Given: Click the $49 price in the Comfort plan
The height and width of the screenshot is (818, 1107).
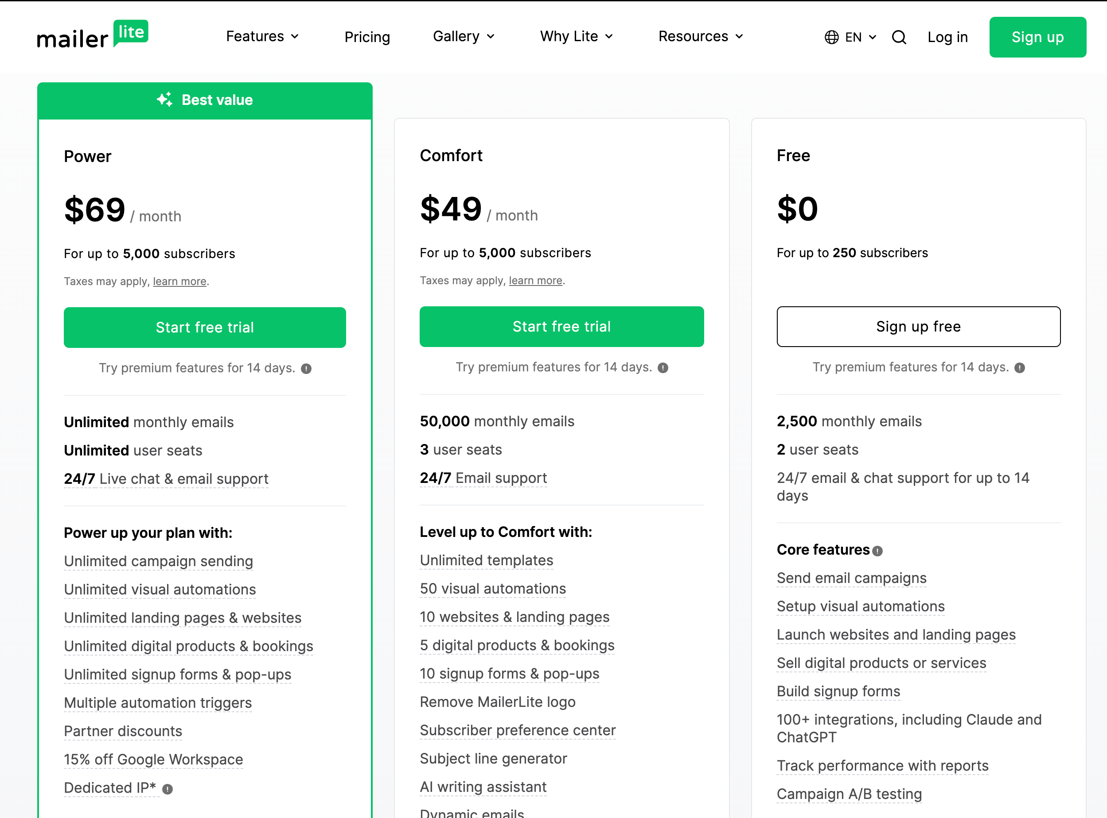Looking at the screenshot, I should coord(451,209).
